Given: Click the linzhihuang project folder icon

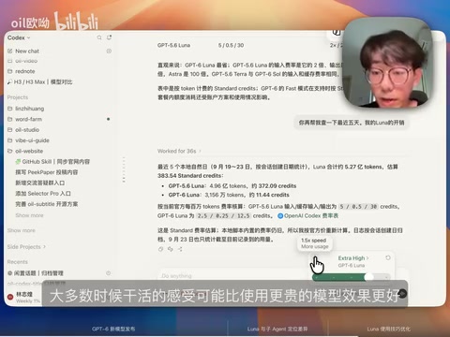Looking at the screenshot, I should [9, 109].
